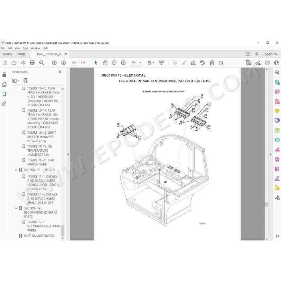Open the More Tools wrench icon
Viewport: 281px width, 281px height.
tap(277, 198)
